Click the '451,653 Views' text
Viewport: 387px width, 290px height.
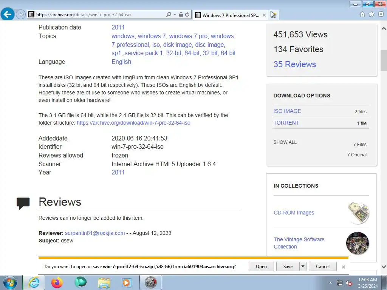tap(300, 34)
